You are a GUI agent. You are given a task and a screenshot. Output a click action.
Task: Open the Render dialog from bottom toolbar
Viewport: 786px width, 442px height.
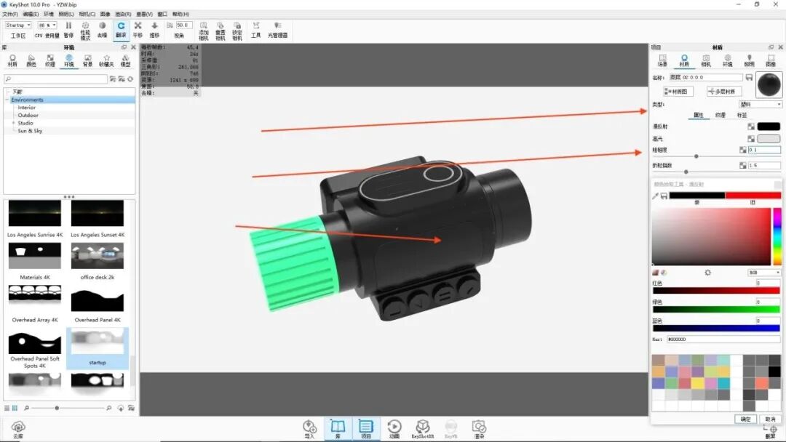479,427
